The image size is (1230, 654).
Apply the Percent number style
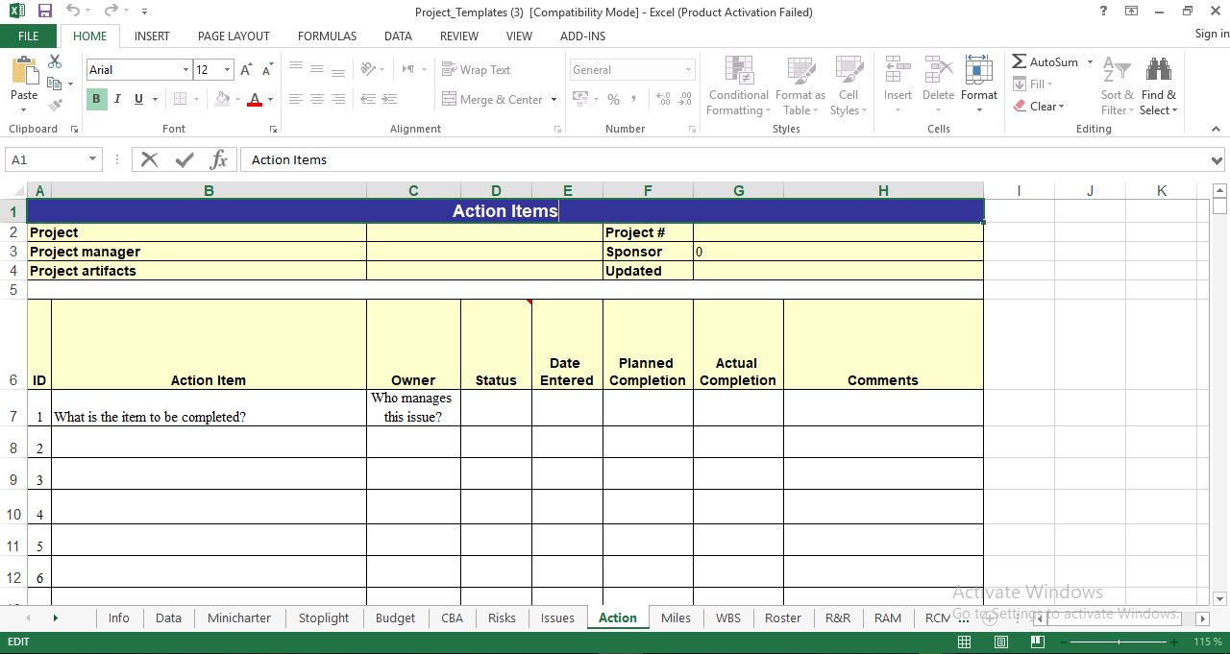tap(612, 99)
